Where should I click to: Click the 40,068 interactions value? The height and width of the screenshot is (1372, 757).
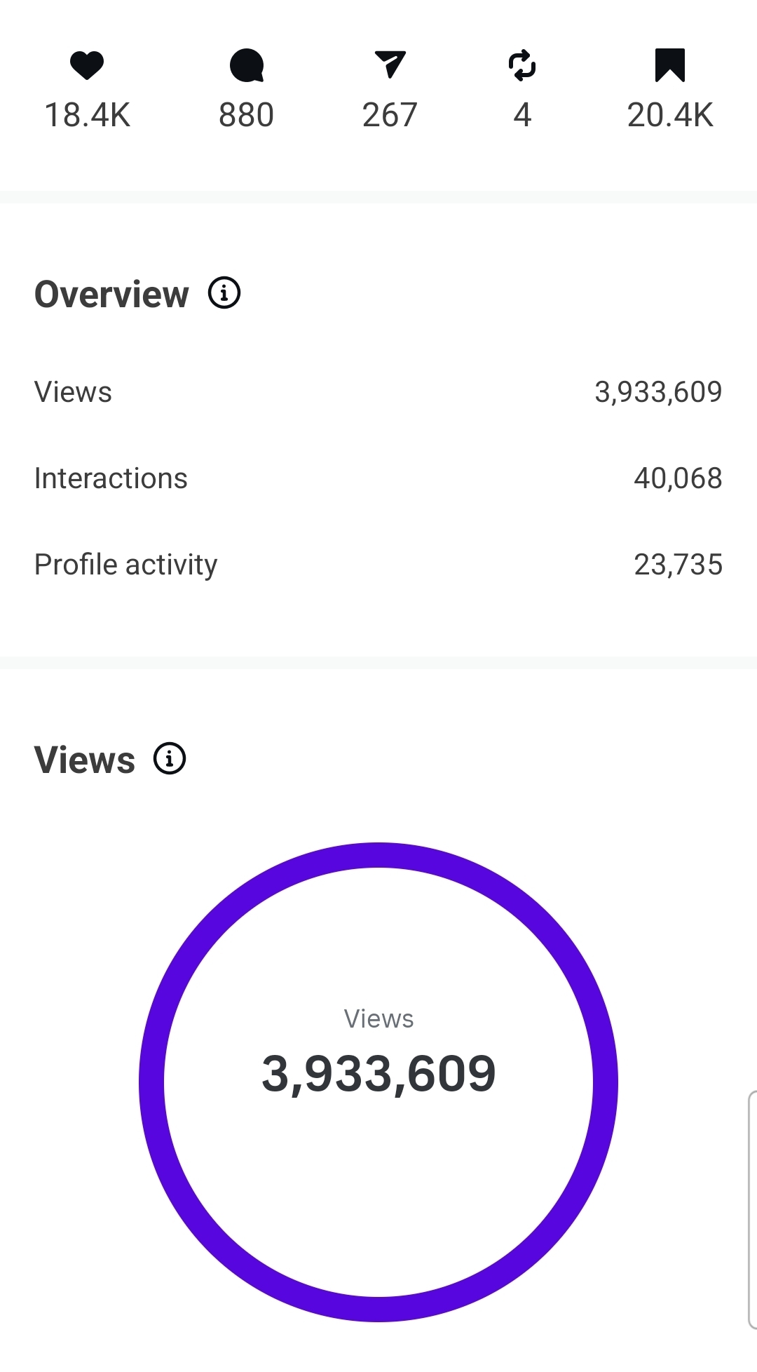[x=677, y=478]
